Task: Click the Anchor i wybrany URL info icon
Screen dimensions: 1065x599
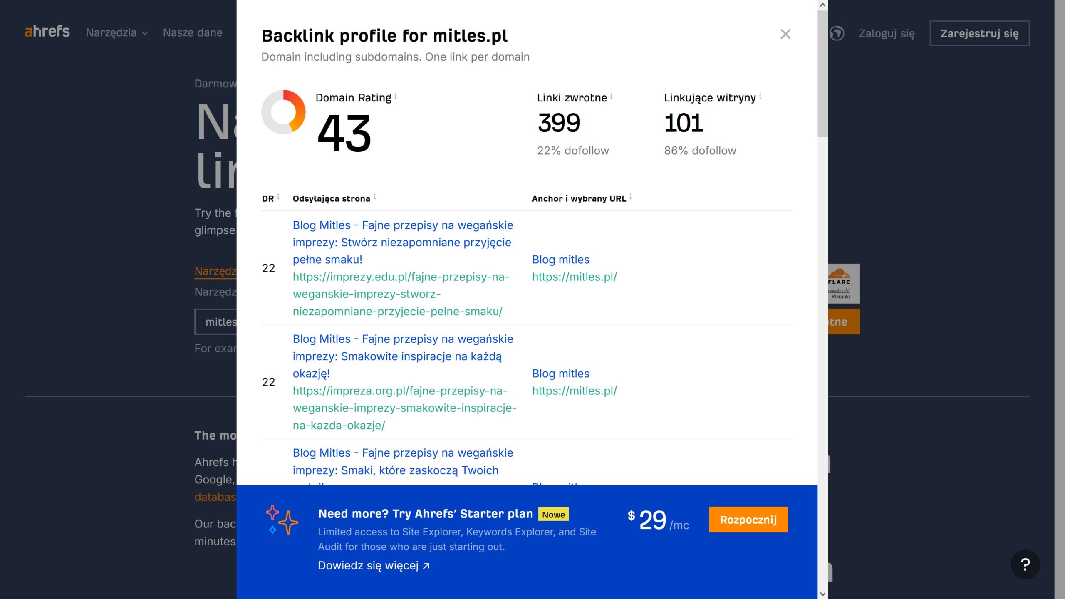Action: (x=630, y=197)
